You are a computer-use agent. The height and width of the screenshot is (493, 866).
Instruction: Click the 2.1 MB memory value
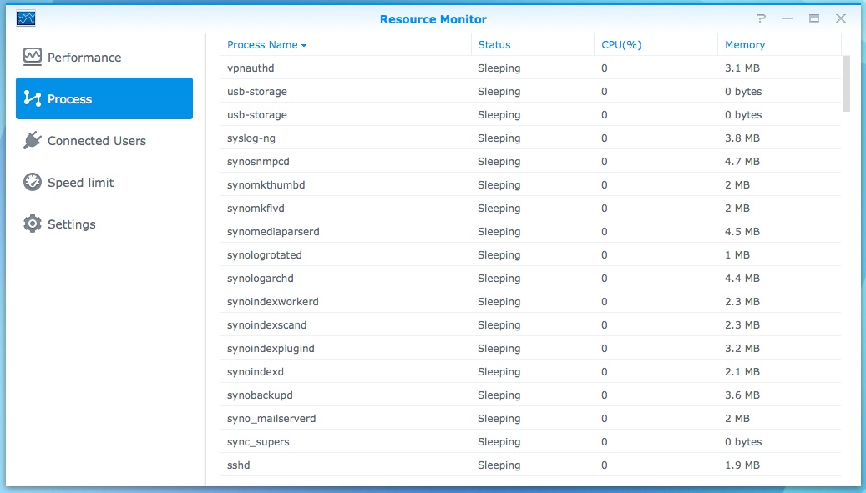742,372
